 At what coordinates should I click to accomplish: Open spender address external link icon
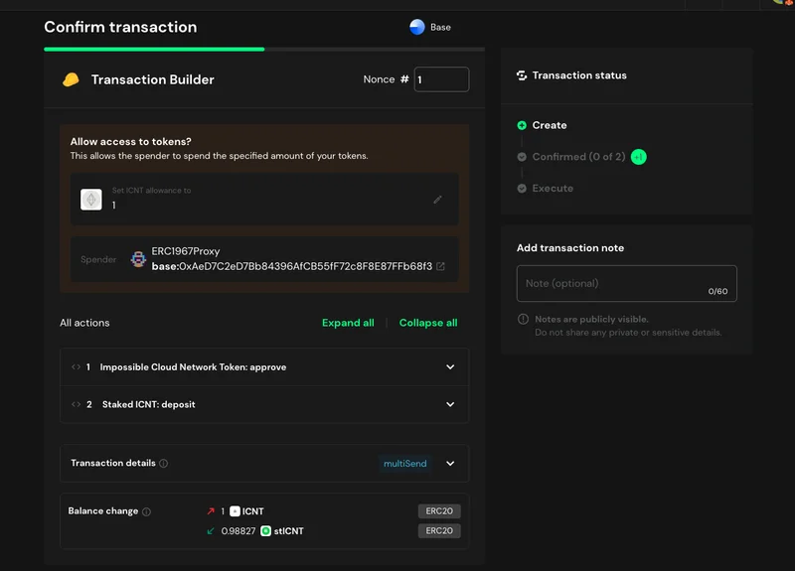pyautogui.click(x=441, y=266)
